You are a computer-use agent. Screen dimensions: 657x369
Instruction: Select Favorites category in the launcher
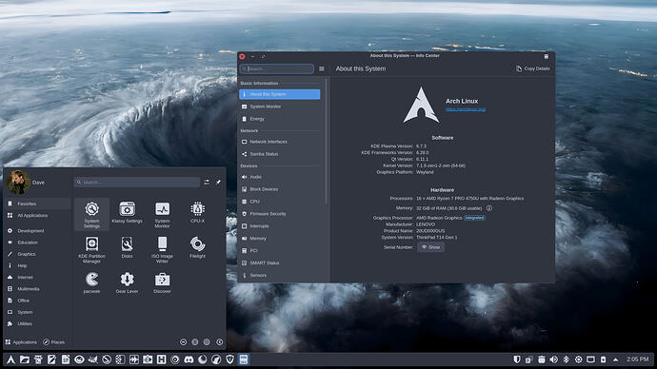click(x=38, y=204)
